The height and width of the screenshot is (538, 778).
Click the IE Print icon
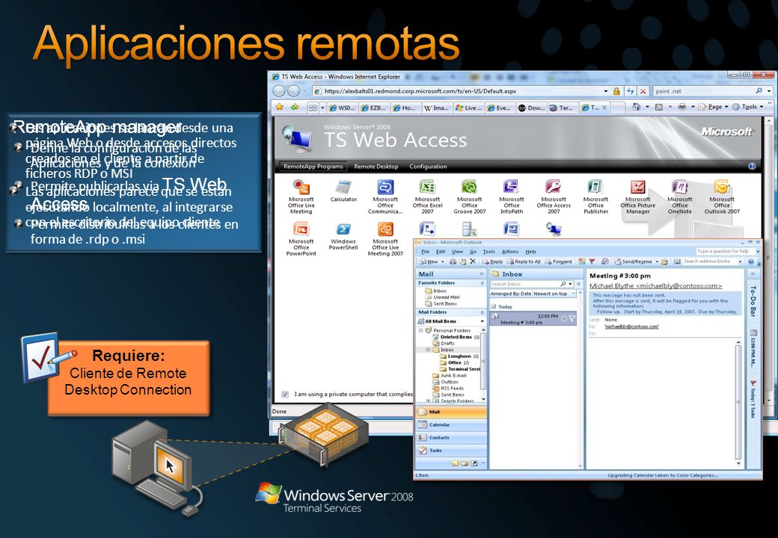[682, 107]
